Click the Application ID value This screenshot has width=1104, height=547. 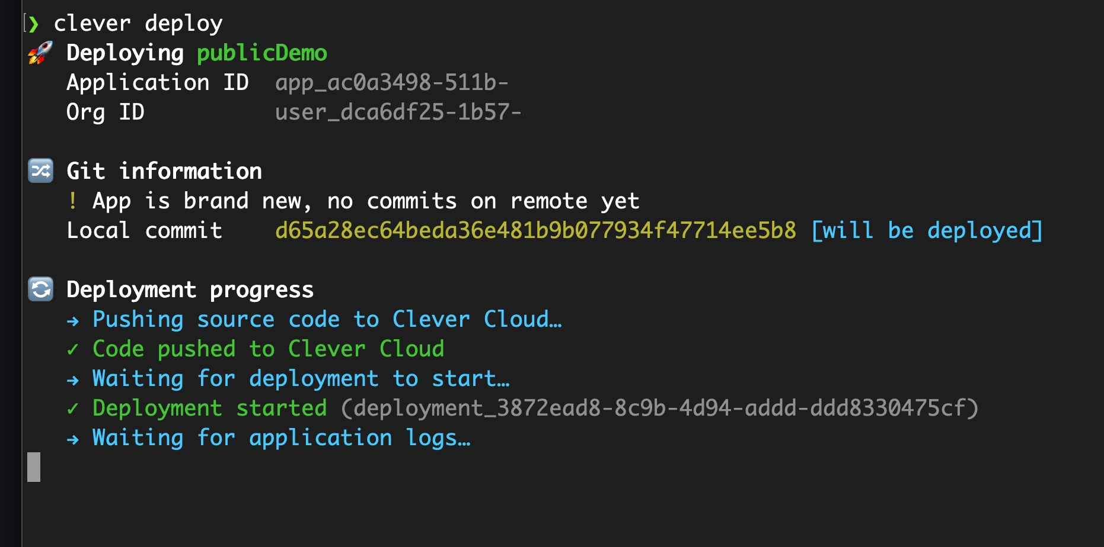click(x=391, y=83)
